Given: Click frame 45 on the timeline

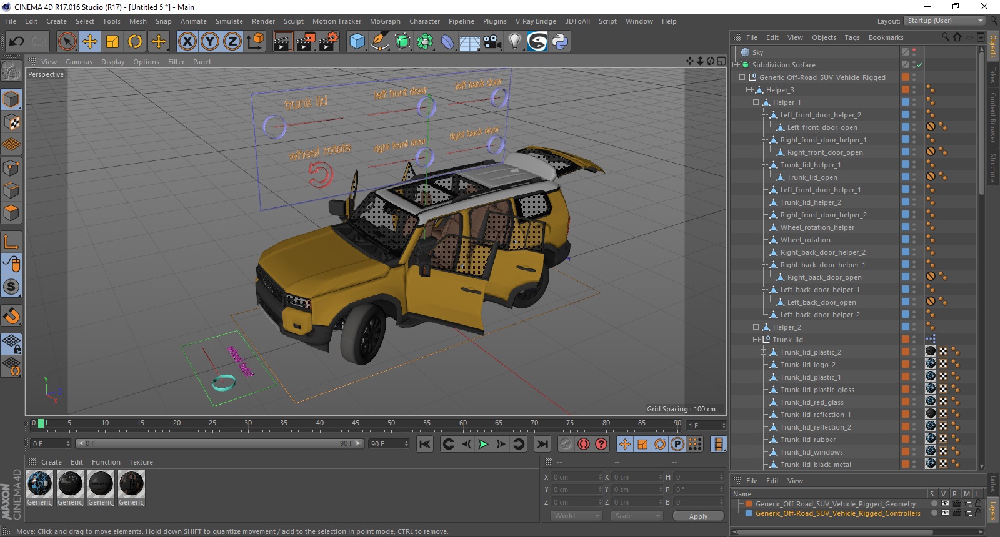Looking at the screenshot, I should [356, 425].
